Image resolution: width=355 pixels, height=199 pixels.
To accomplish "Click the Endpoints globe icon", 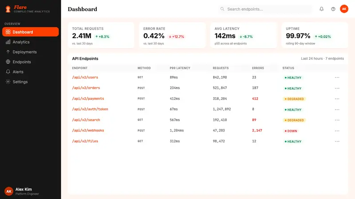I will point(8,61).
